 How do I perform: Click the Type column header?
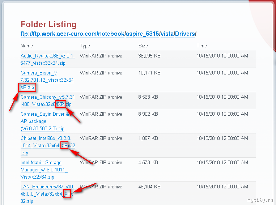pos(85,46)
